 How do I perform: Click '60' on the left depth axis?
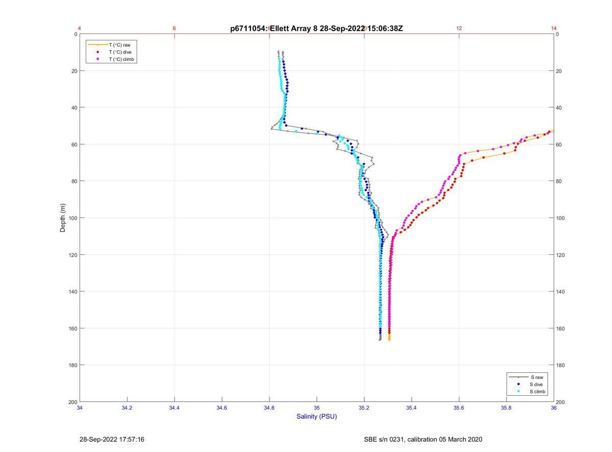point(74,145)
